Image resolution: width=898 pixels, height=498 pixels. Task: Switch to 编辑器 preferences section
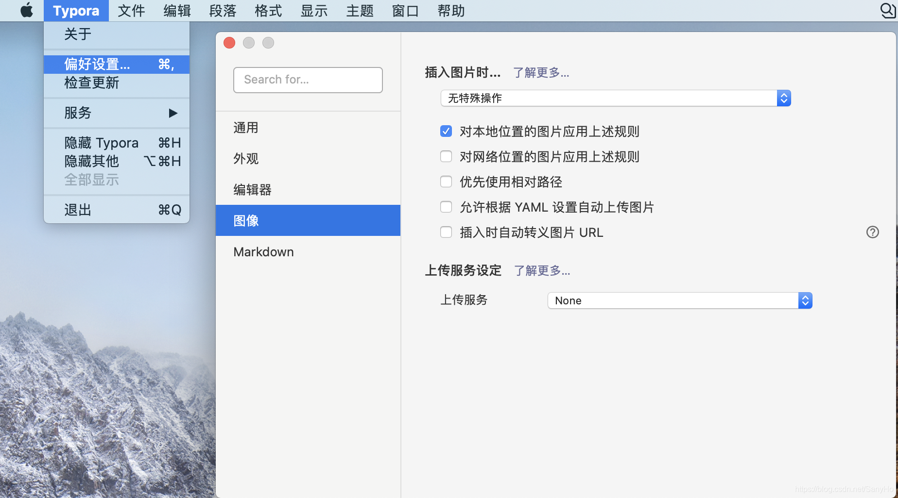[308, 190]
